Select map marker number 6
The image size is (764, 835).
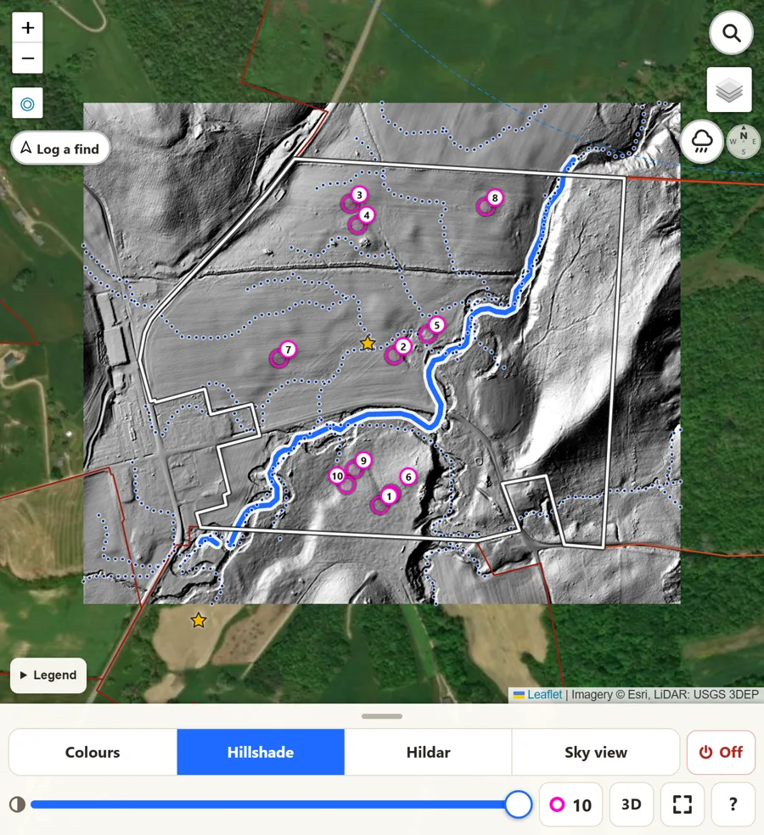pos(408,477)
